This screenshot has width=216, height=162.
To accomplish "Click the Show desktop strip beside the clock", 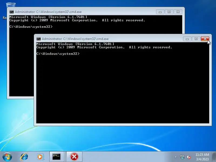I will 214,157.
